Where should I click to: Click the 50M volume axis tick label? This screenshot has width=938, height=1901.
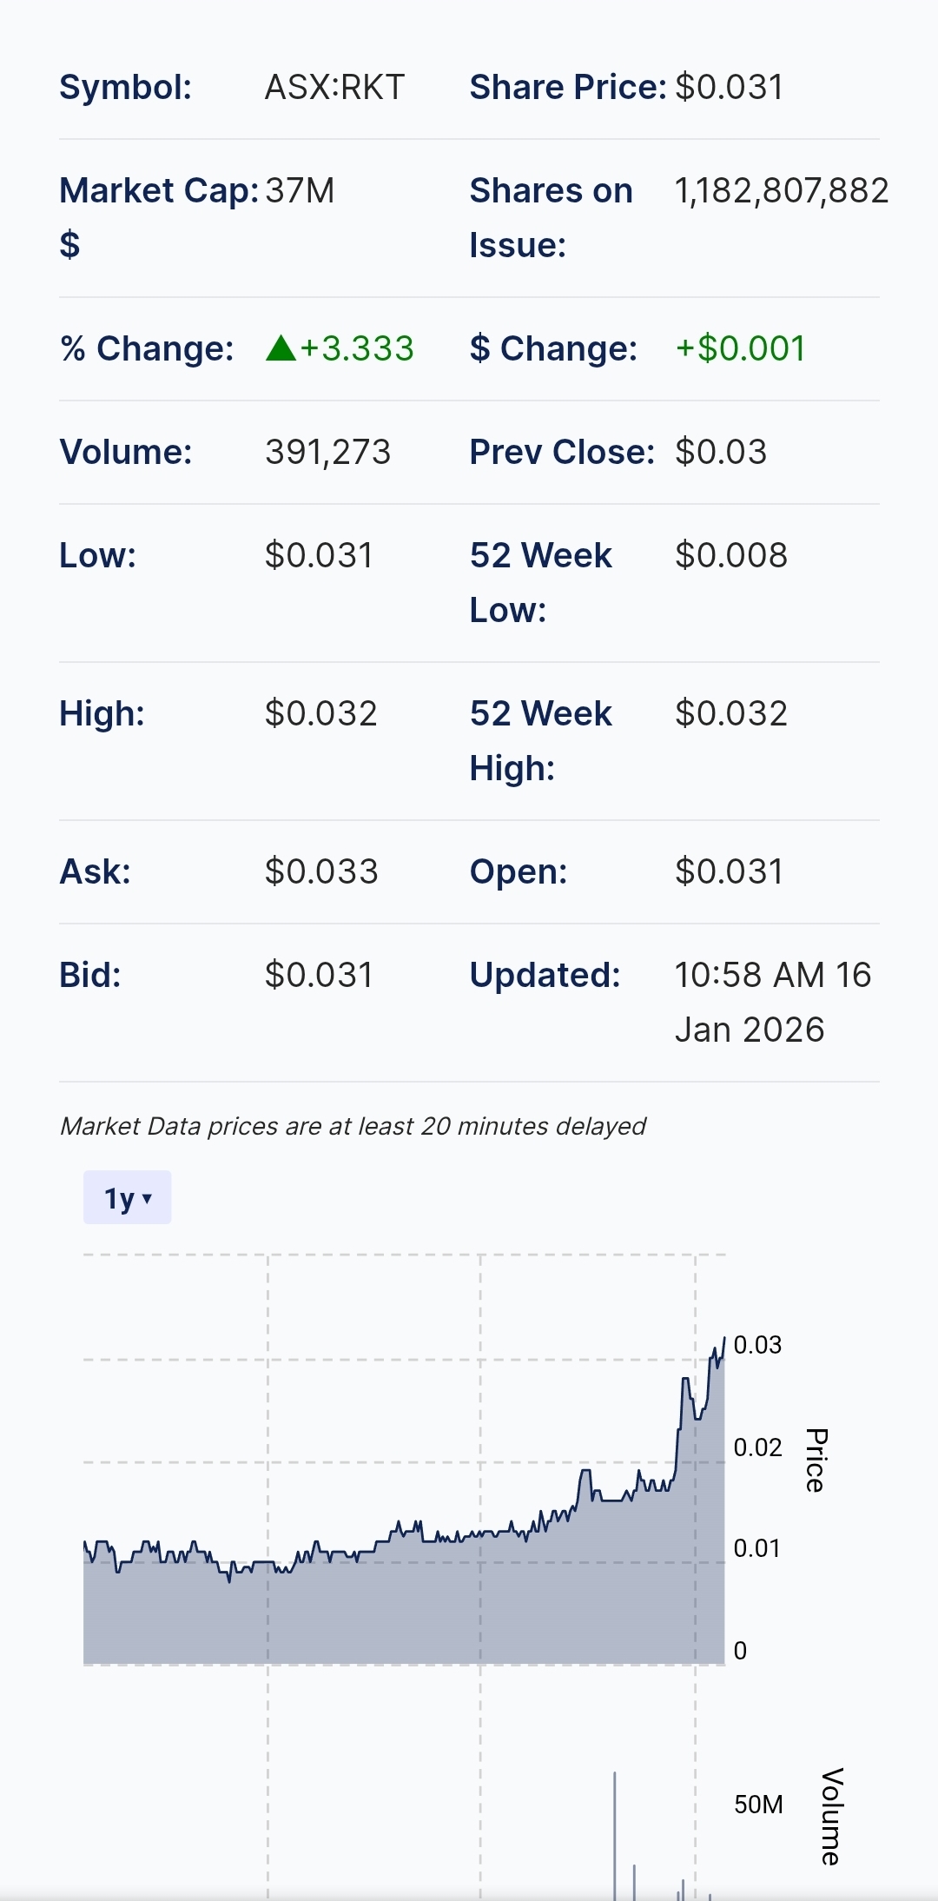point(758,1805)
